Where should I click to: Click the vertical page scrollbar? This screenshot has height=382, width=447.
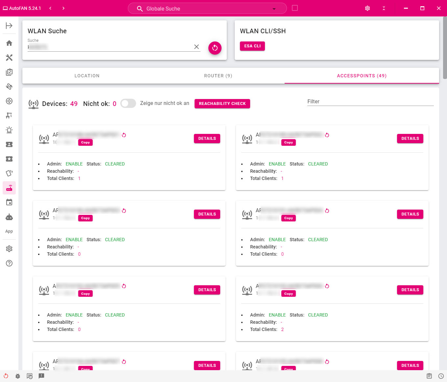(x=445, y=48)
